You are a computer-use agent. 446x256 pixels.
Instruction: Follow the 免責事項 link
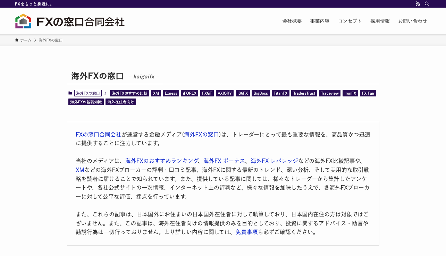[246, 232]
